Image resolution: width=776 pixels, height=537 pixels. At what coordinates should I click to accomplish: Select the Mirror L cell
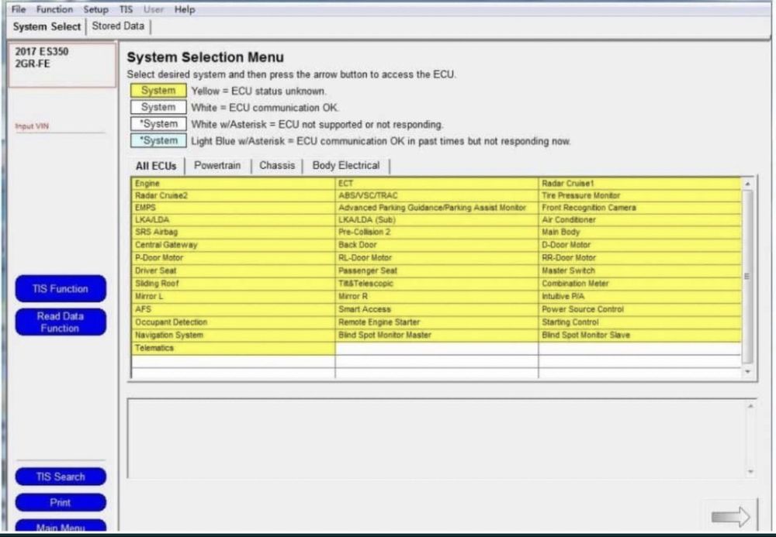(233, 297)
